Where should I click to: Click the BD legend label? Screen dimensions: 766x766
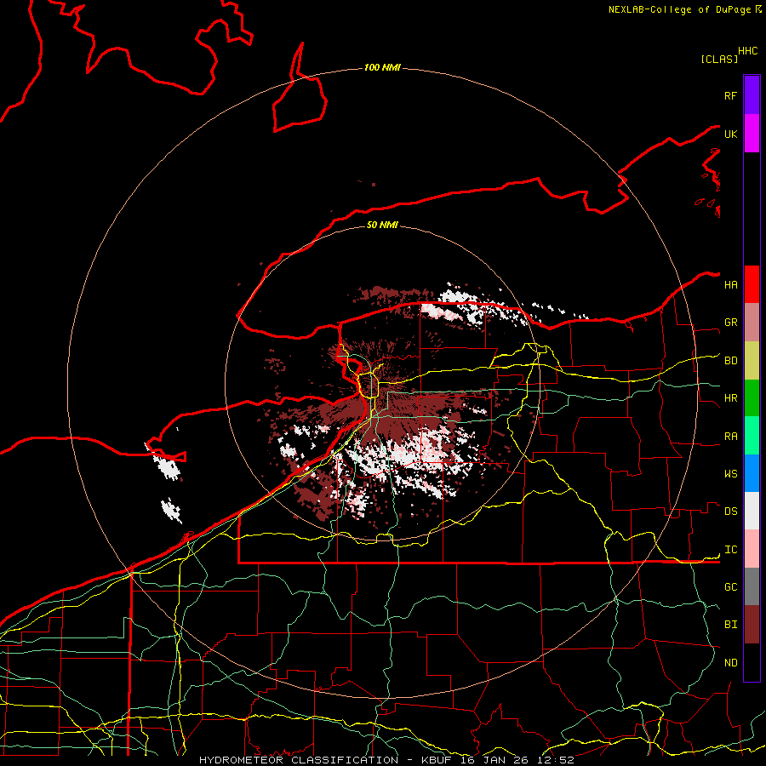tap(730, 361)
